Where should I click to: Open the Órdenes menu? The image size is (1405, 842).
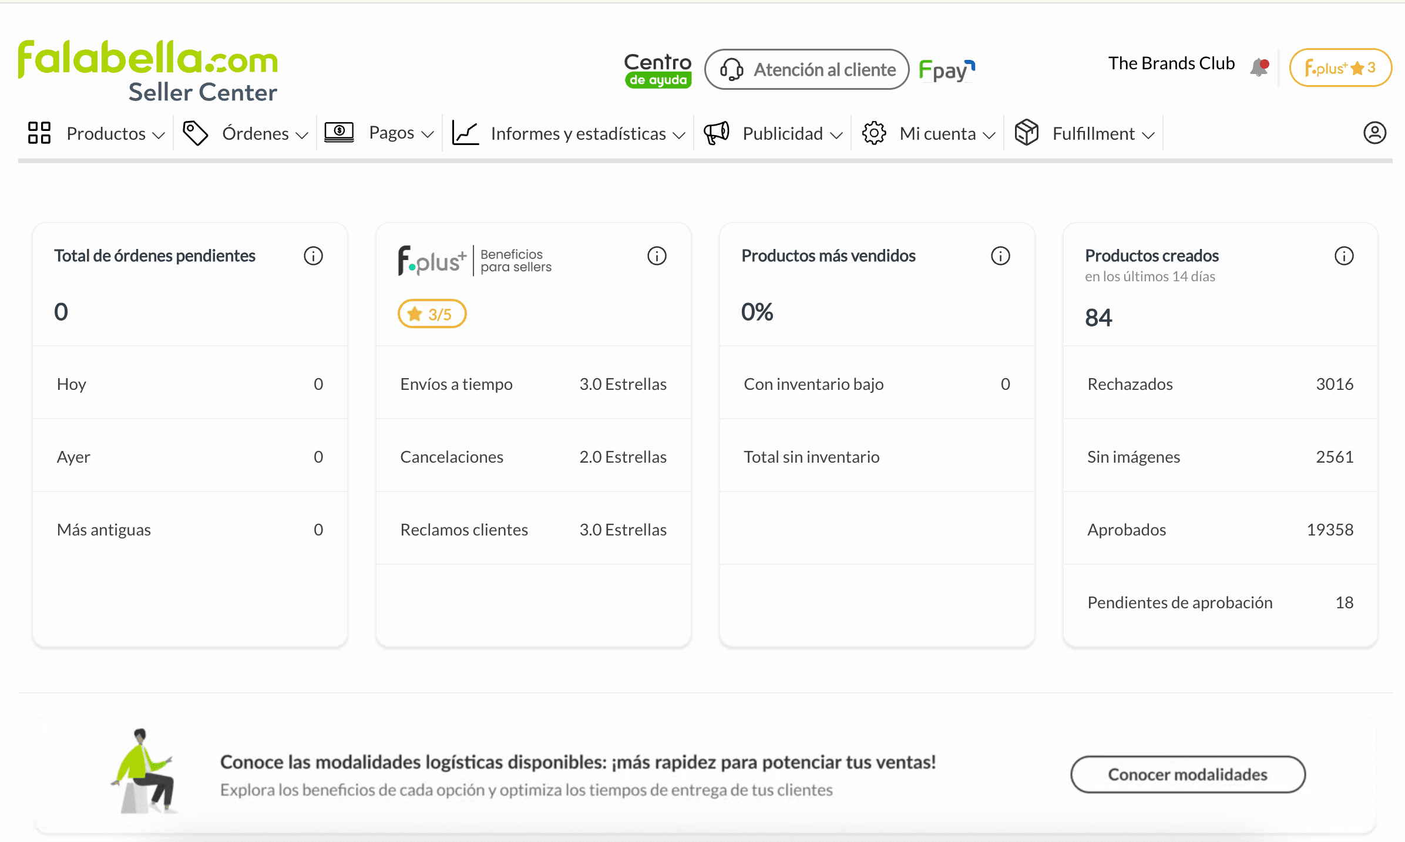point(256,133)
